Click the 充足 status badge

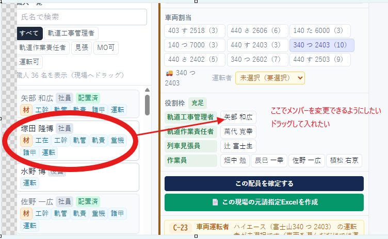tap(198, 103)
